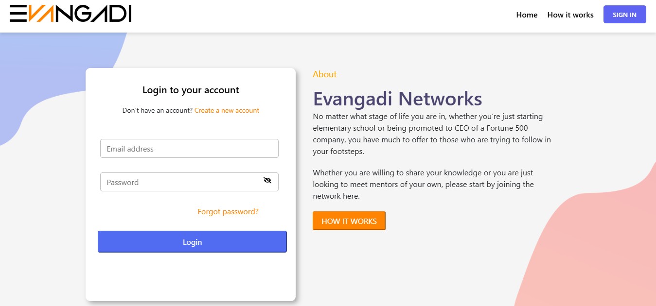This screenshot has width=656, height=306.
Task: Open the Forgot password? link
Action: (228, 212)
